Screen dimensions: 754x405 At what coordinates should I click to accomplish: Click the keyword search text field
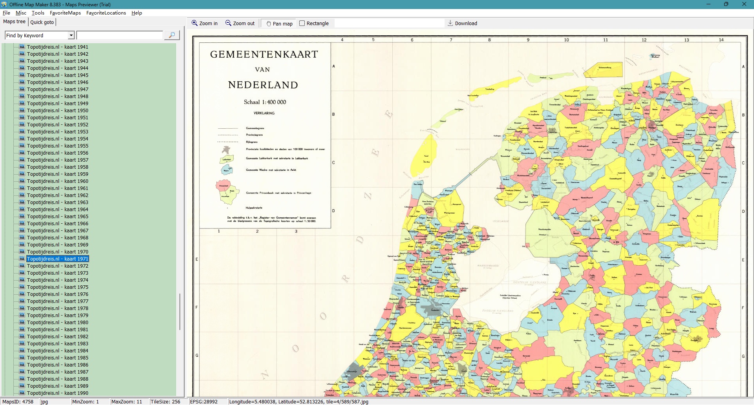(119, 35)
